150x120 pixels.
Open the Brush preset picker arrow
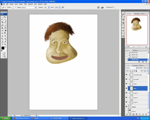(15, 7)
